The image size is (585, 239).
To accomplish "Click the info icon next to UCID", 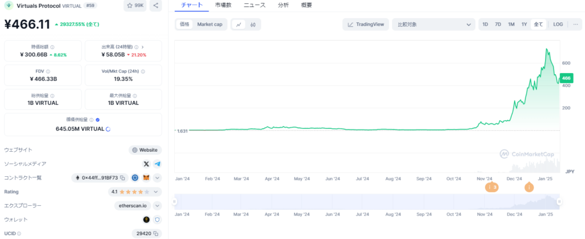I will tap(19, 234).
